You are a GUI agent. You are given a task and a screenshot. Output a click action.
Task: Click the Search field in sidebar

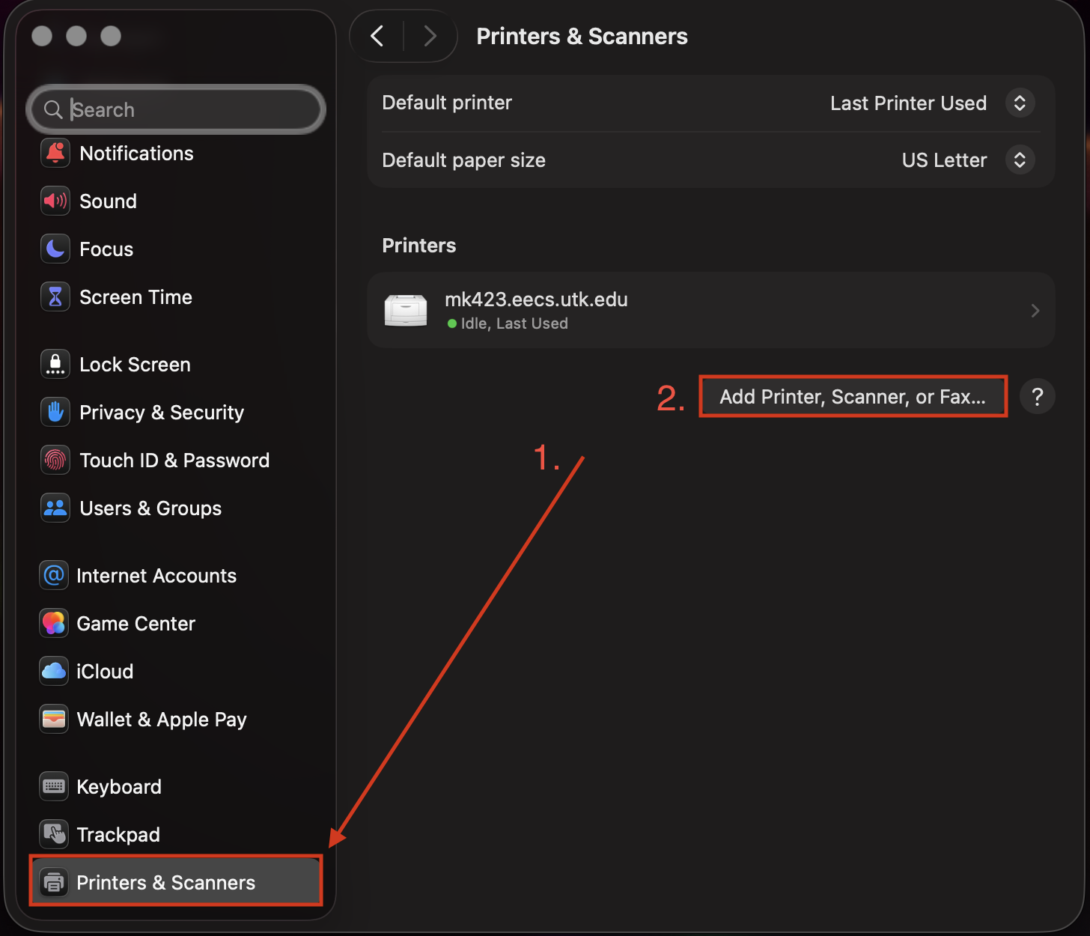176,110
